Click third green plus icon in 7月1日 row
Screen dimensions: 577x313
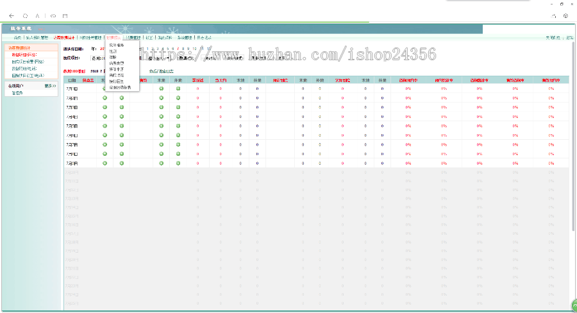161,89
